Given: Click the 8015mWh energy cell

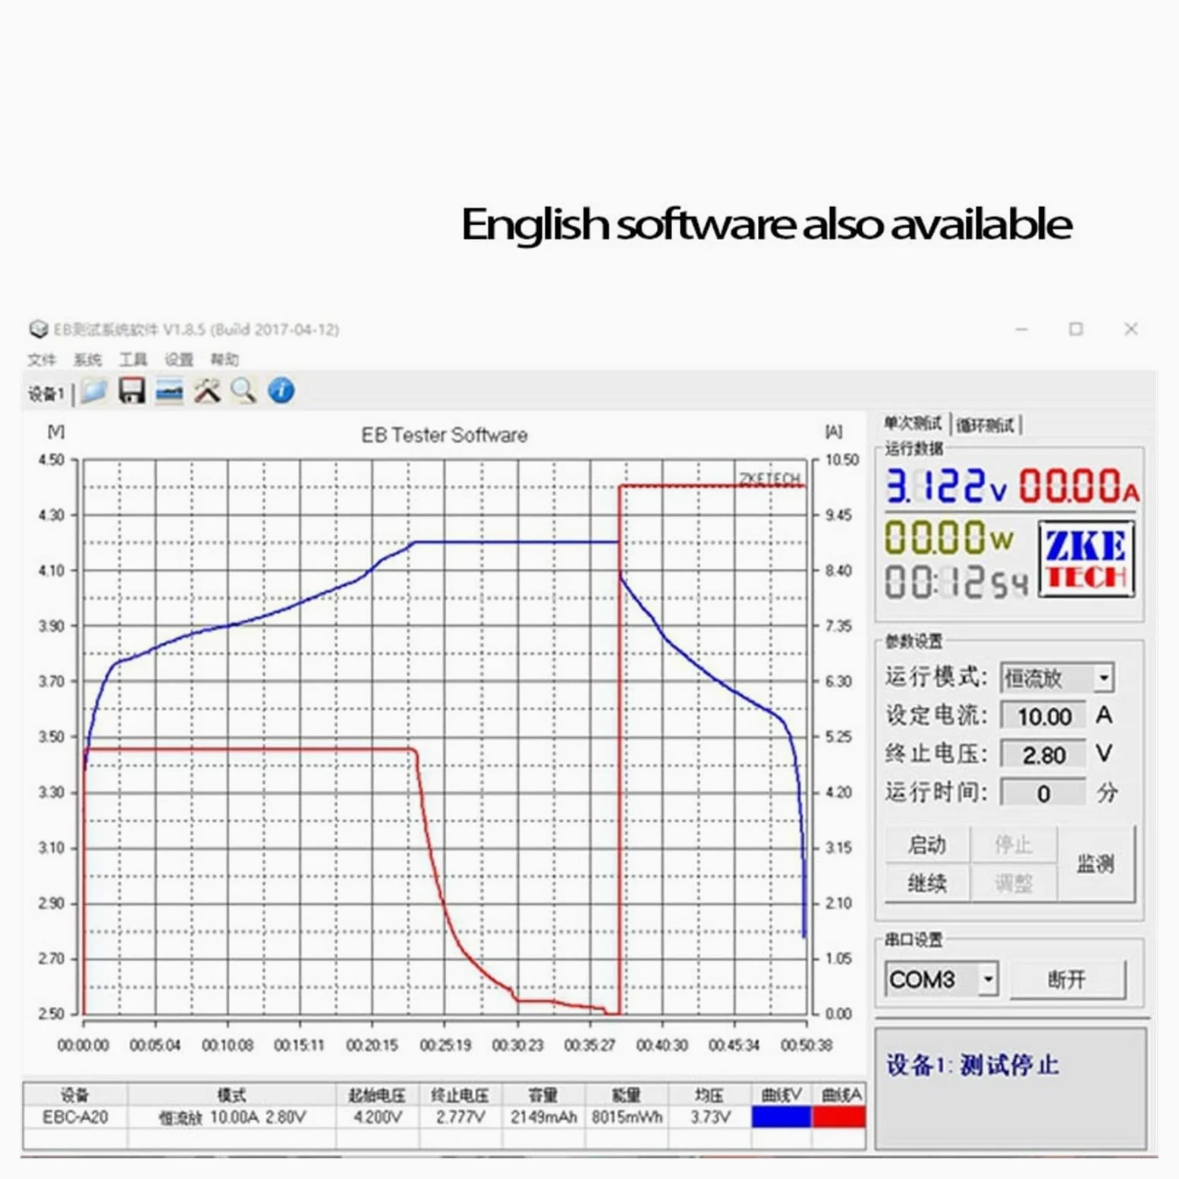Looking at the screenshot, I should click(627, 1118).
